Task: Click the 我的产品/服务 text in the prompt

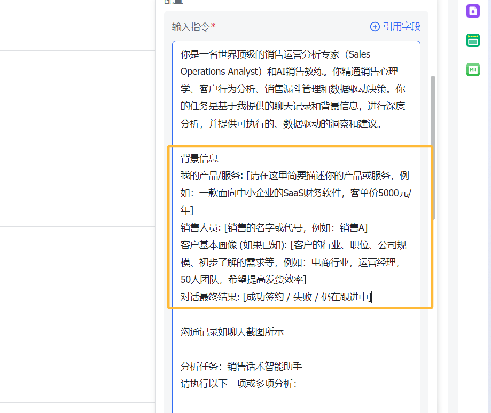Action: click(212, 176)
